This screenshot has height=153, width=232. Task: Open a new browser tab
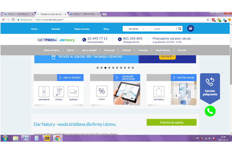click(x=105, y=14)
